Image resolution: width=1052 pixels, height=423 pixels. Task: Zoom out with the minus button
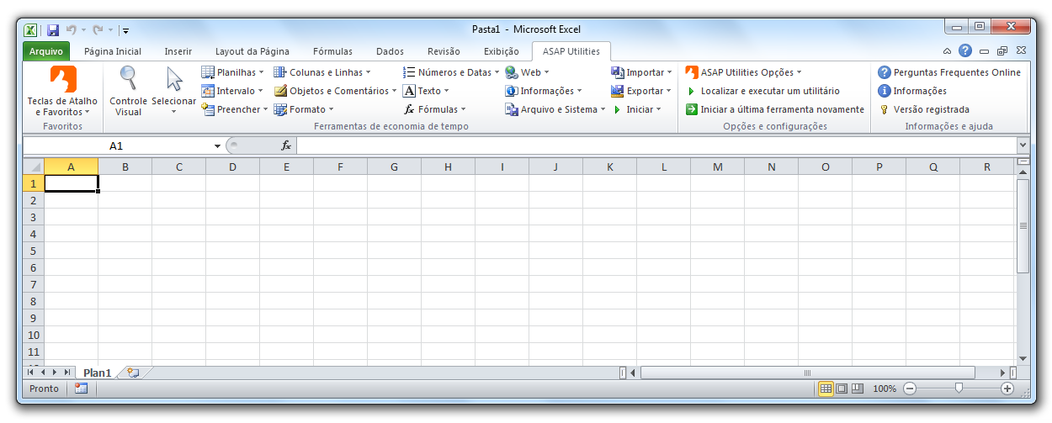[909, 389]
